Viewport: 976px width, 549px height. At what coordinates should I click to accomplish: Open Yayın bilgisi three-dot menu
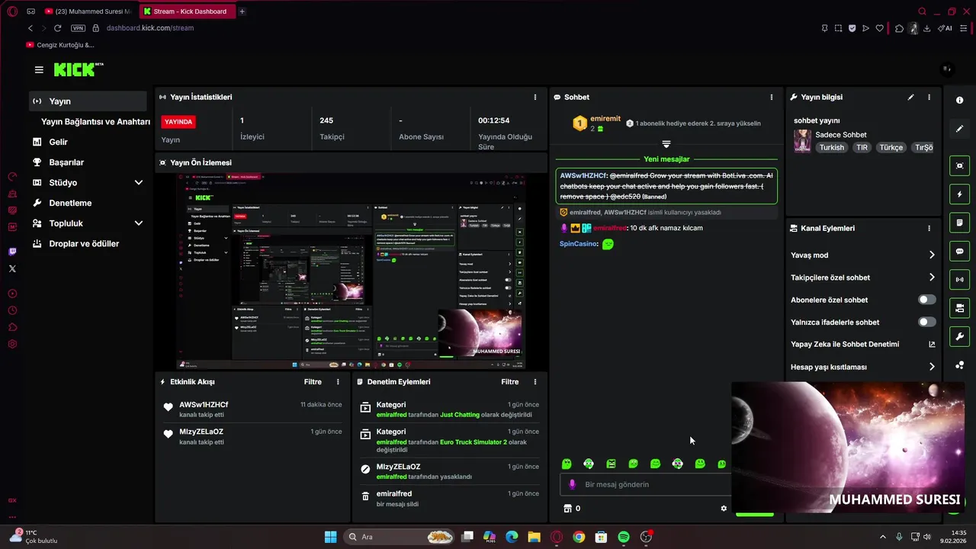(929, 98)
